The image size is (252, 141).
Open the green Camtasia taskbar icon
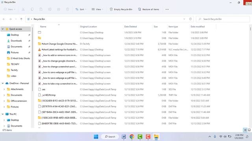[140, 137]
